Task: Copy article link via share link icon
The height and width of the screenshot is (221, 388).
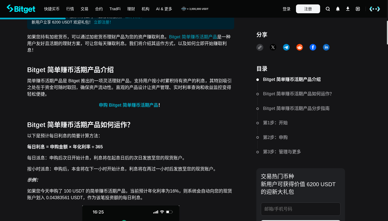Action: click(x=260, y=47)
